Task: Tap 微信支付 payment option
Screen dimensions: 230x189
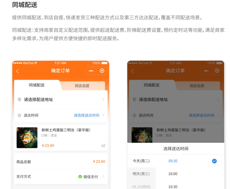Action: (91, 177)
